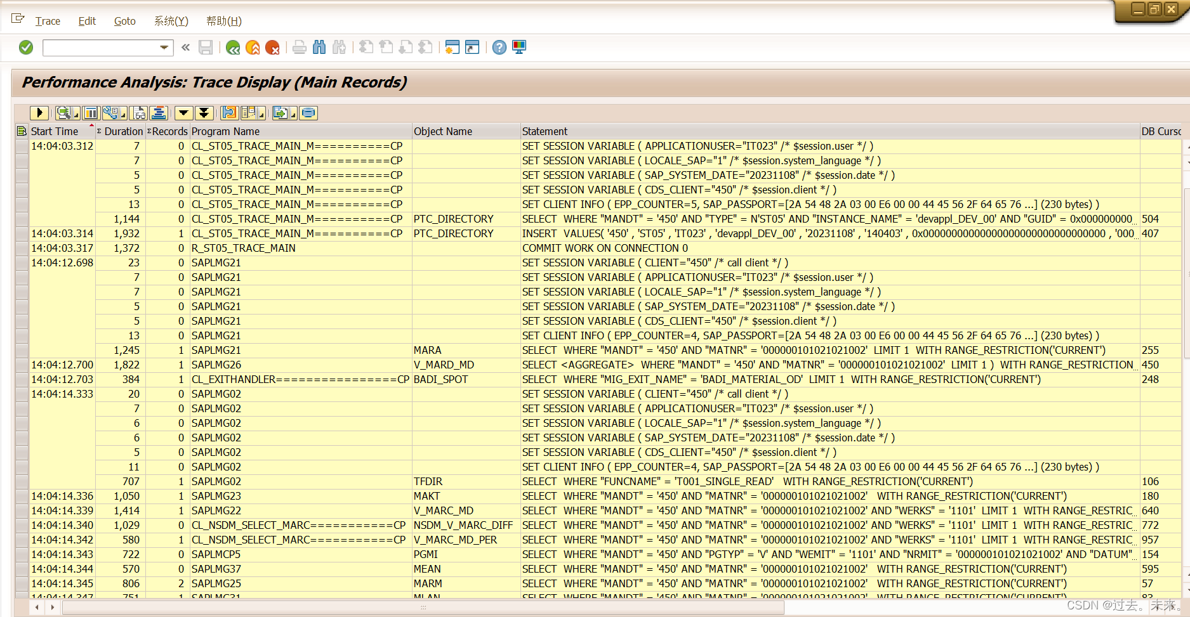Click the magnifier details icon in the ALV toolbar
Viewport: 1190px width, 617px height.
click(x=63, y=113)
